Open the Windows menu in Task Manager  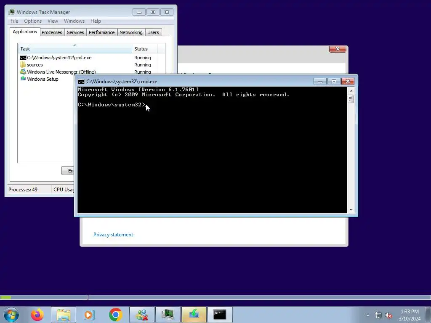(74, 21)
